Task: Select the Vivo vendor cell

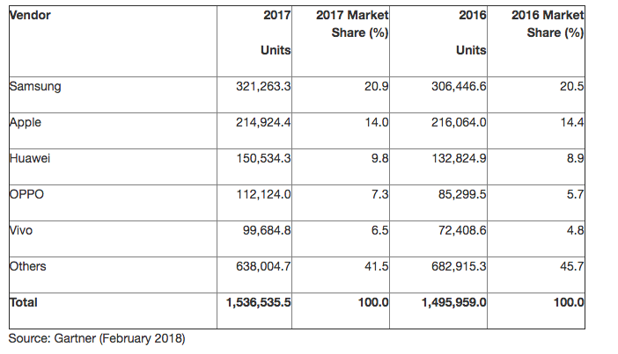Action: (23, 231)
